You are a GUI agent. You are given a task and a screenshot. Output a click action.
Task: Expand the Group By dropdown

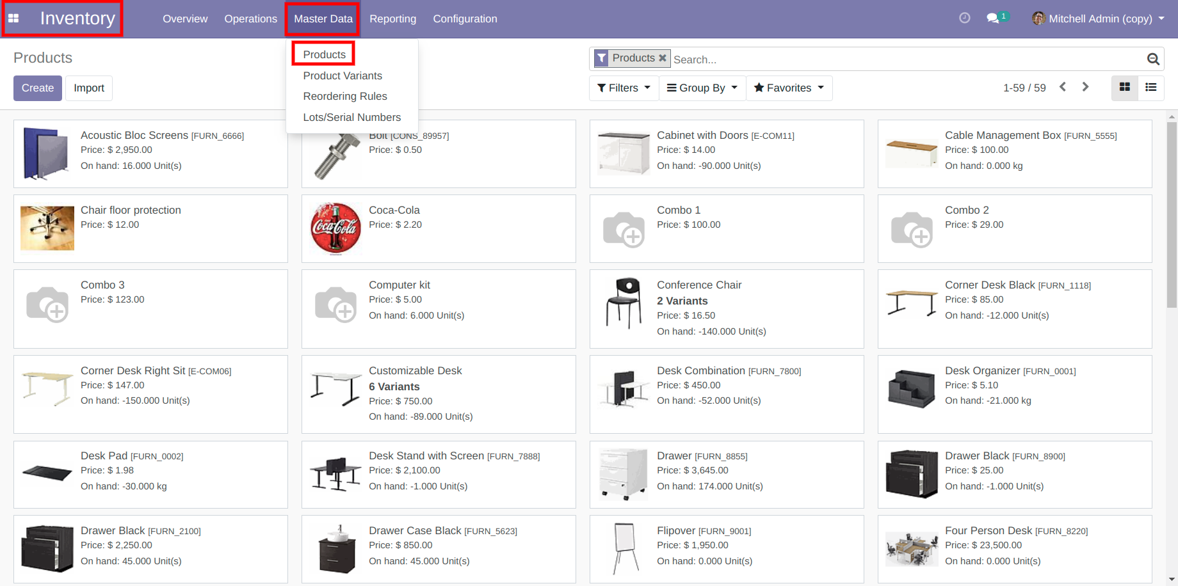pos(702,88)
